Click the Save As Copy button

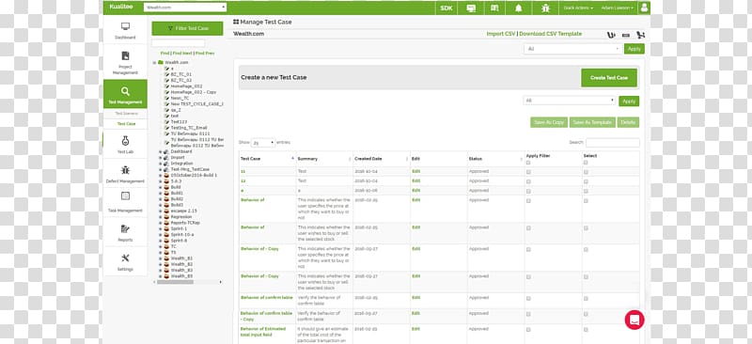point(549,122)
